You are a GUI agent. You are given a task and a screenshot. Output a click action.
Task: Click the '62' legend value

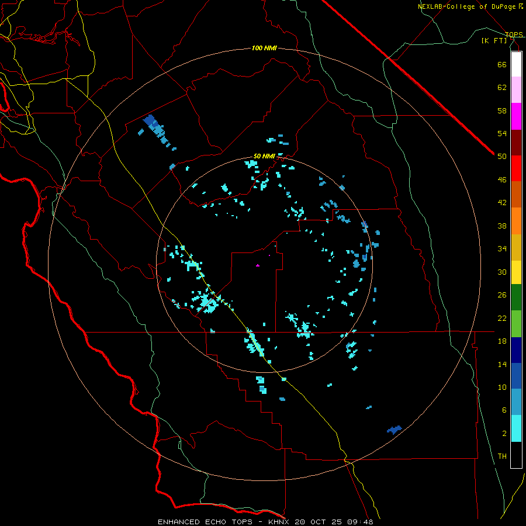(502, 88)
